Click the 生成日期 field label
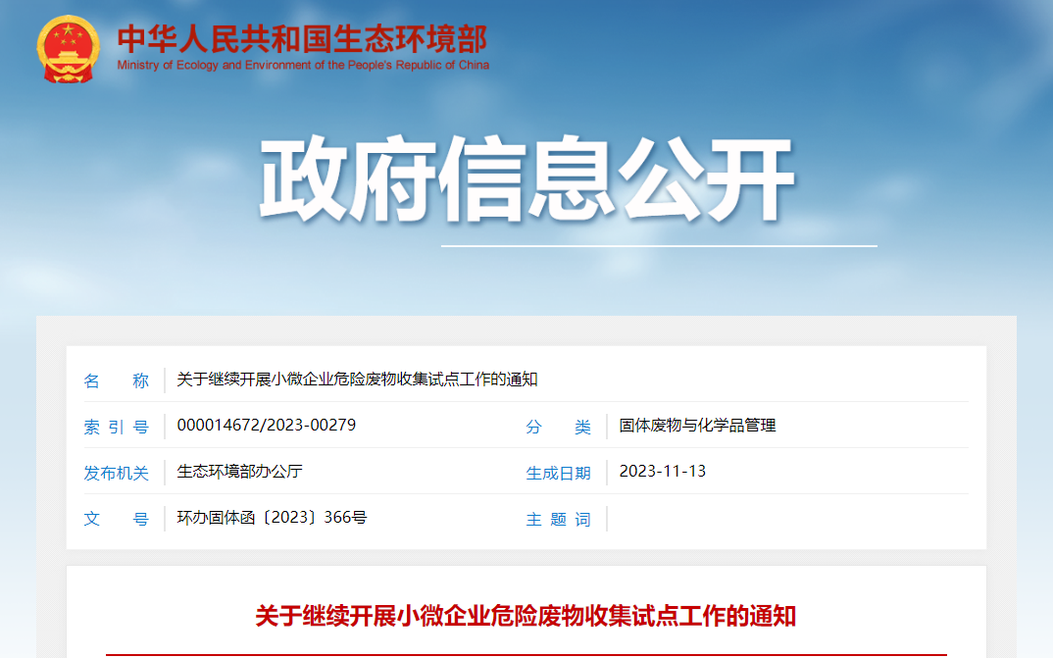This screenshot has height=658, width=1053. pos(559,473)
